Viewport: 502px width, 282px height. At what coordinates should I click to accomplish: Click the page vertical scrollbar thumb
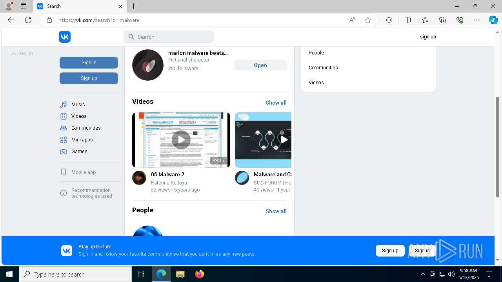click(x=498, y=147)
